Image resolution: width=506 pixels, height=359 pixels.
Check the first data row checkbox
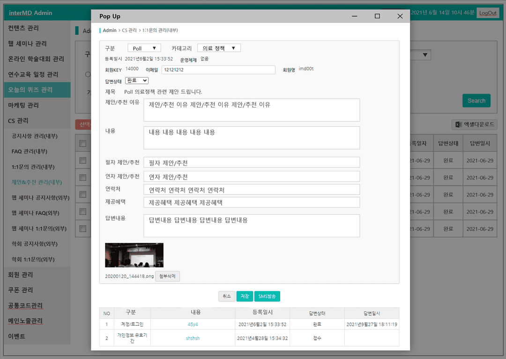pyautogui.click(x=83, y=161)
